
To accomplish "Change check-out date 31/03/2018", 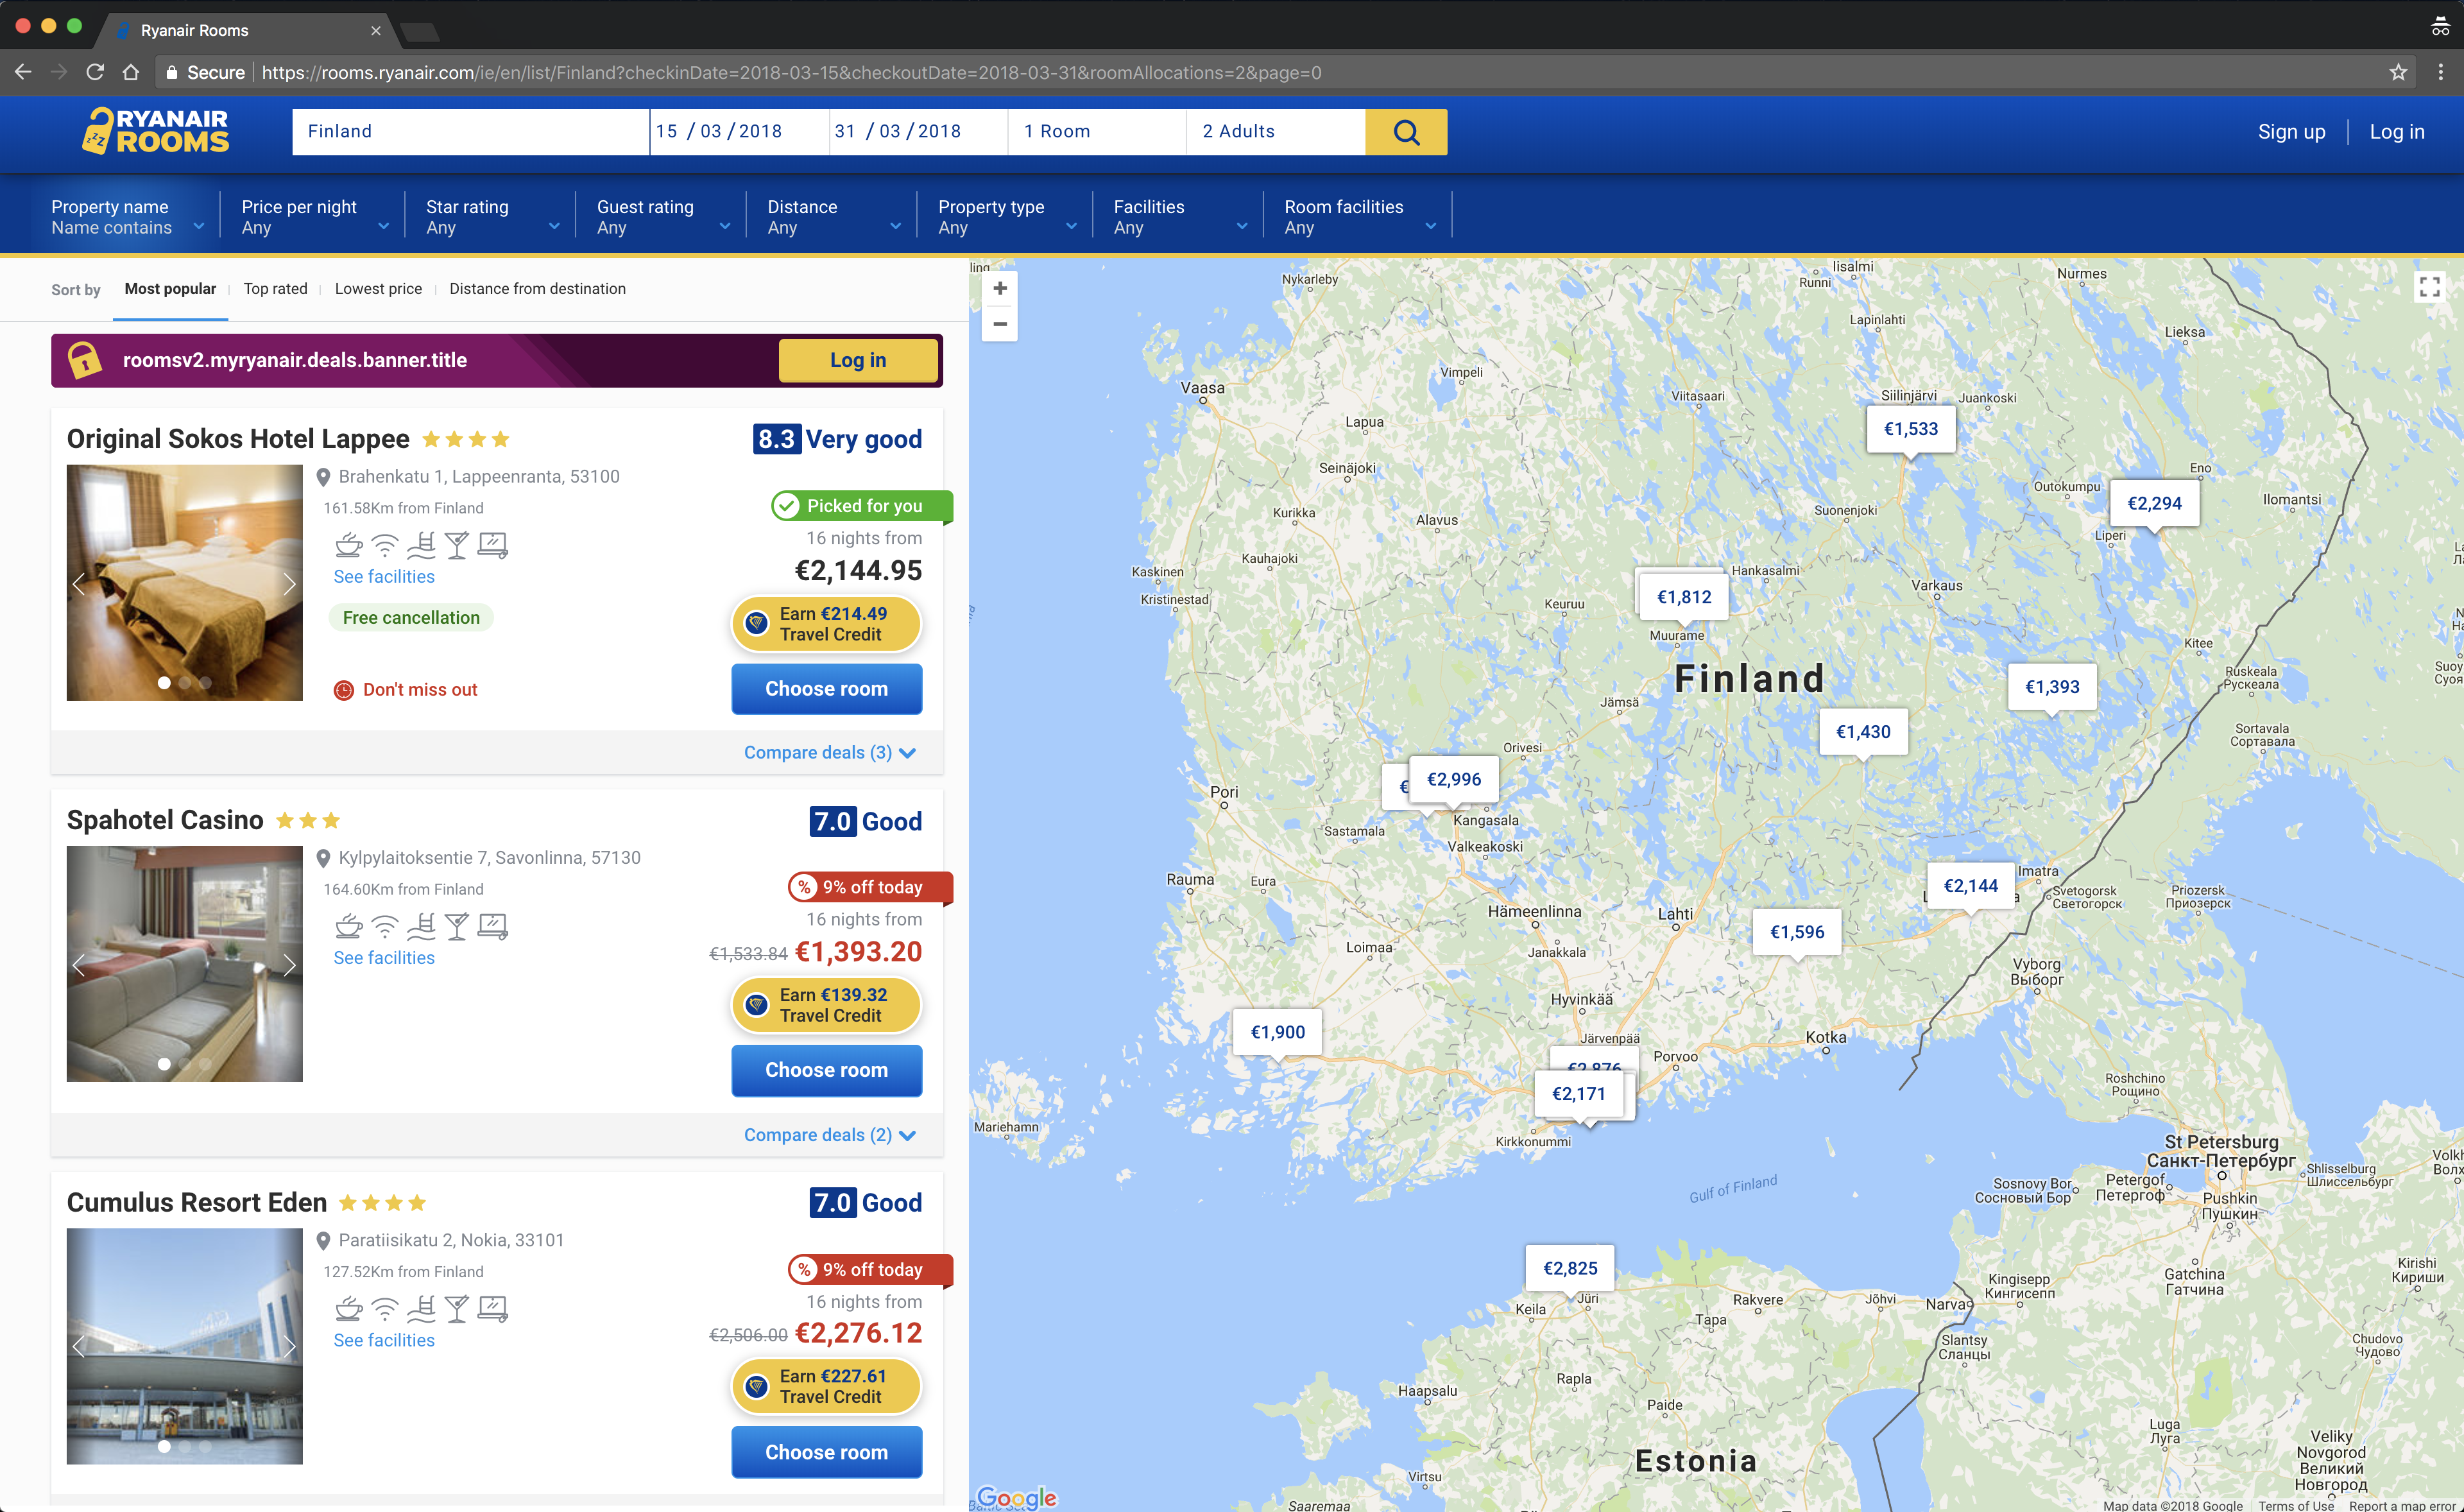I will [x=918, y=132].
